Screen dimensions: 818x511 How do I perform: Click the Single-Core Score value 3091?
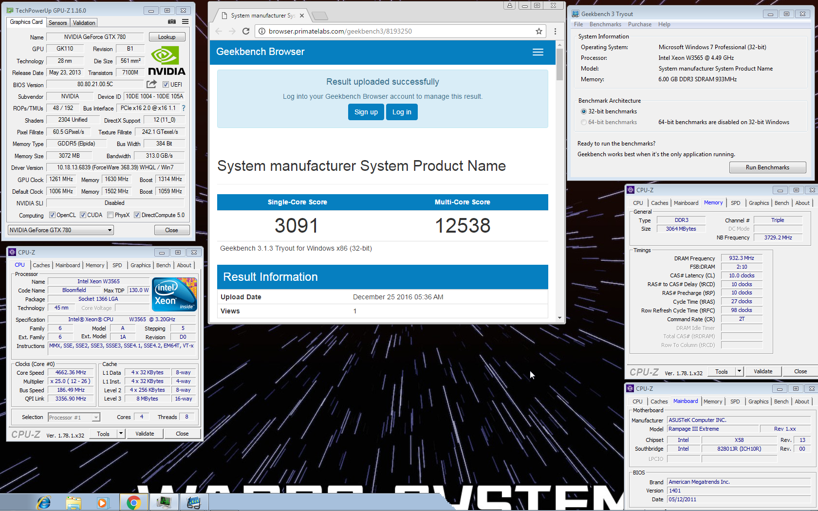point(297,225)
